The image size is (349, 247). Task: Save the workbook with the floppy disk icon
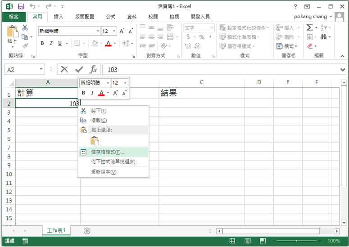click(21, 6)
